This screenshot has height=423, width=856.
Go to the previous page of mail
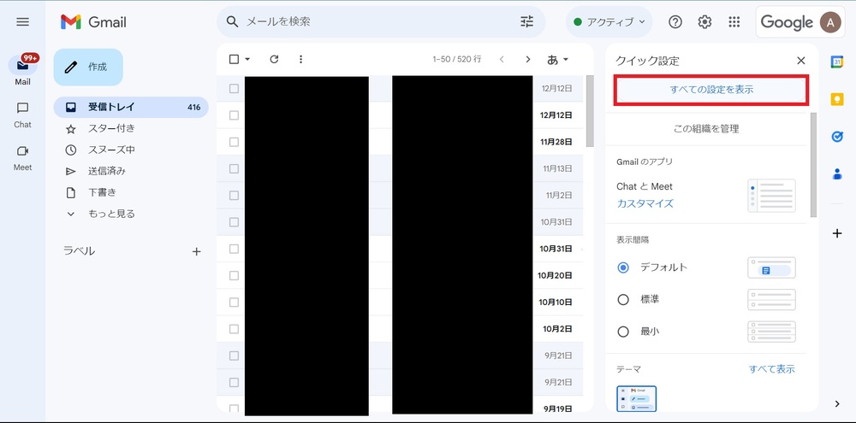(x=501, y=59)
